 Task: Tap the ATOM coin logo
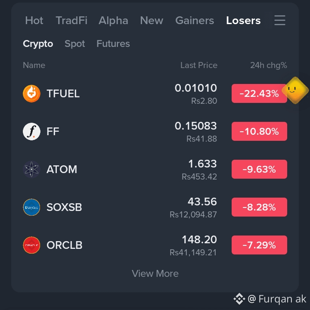[x=31, y=169]
